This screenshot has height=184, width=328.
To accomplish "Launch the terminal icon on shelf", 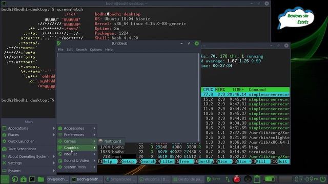I will [32, 179].
